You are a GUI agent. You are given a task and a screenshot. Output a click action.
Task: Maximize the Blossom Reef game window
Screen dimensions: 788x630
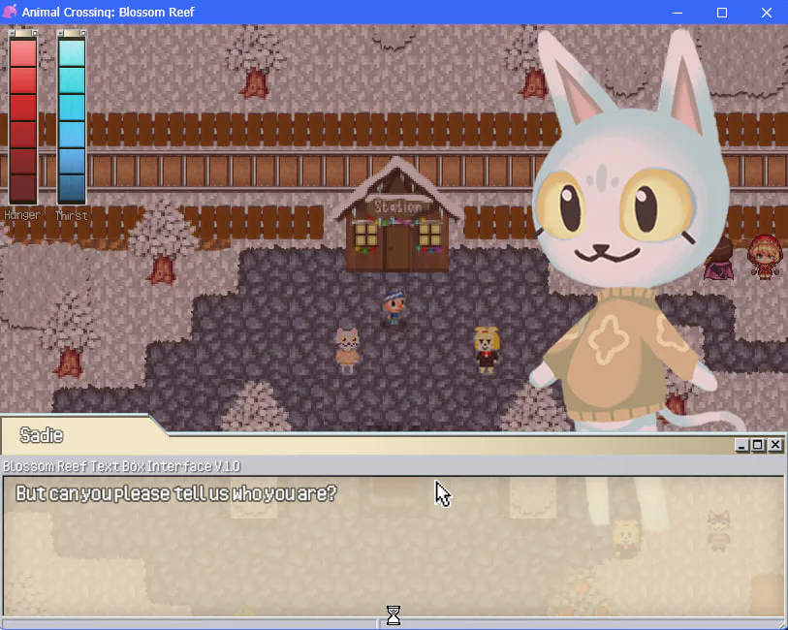coord(722,12)
